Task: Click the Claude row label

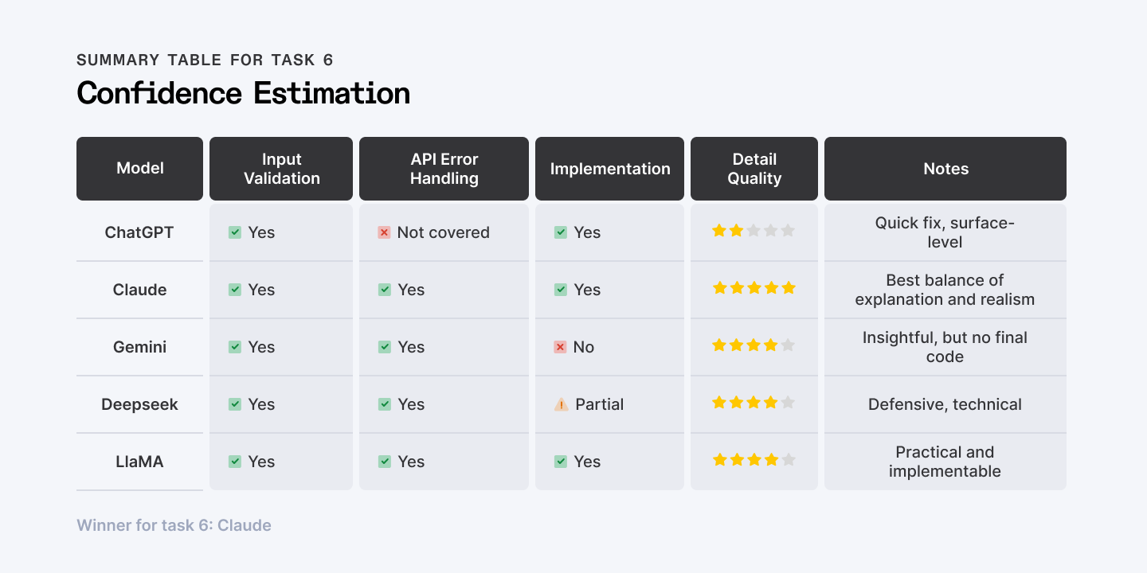Action: coord(140,290)
